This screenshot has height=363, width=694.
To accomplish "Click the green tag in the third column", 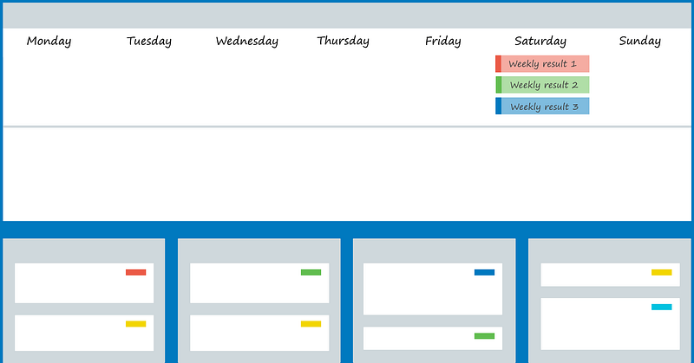I will point(484,335).
